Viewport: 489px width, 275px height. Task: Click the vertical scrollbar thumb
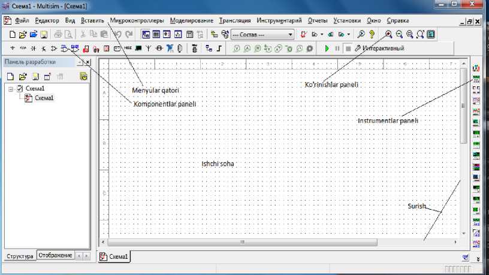tap(463, 106)
